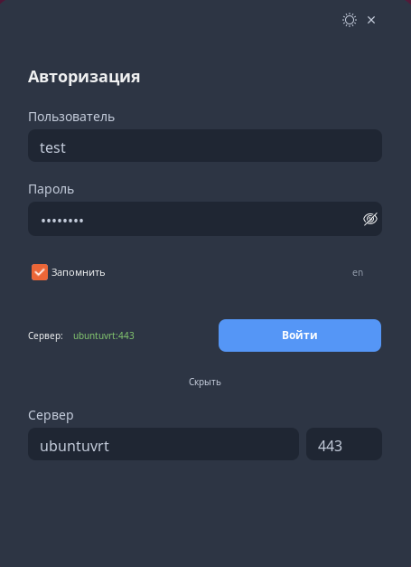The width and height of the screenshot is (411, 567).
Task: Click the Авторизация heading
Action: [x=84, y=77]
